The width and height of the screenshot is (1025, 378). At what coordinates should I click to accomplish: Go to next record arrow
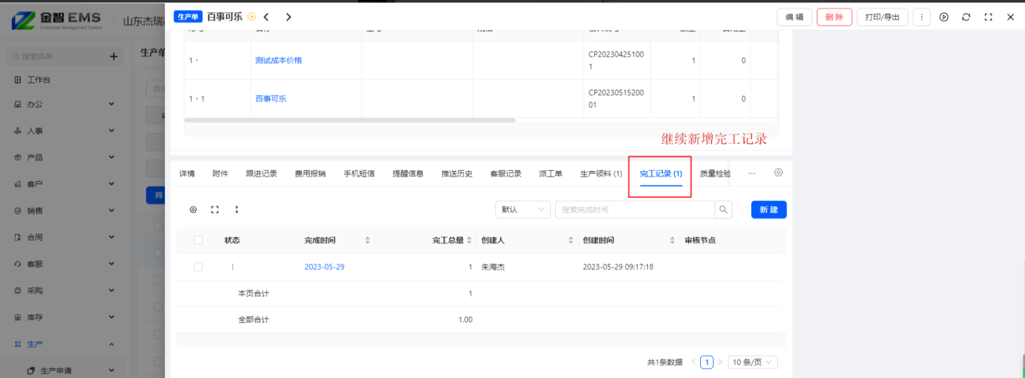tap(288, 17)
